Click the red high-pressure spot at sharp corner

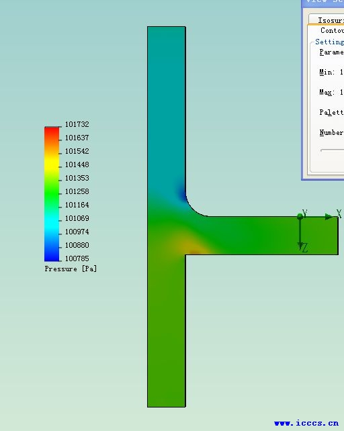(x=194, y=252)
